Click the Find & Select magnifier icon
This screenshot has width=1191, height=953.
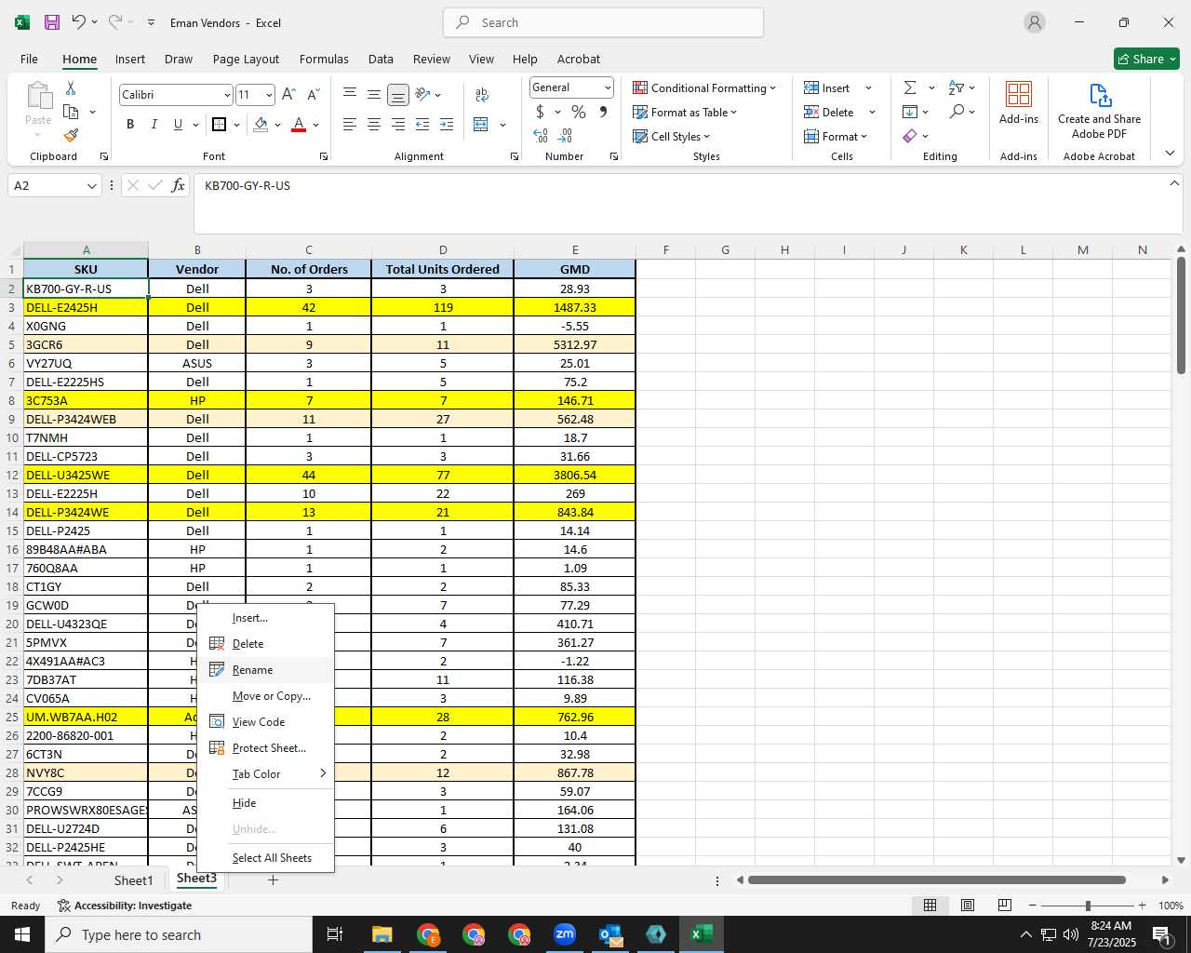(957, 112)
